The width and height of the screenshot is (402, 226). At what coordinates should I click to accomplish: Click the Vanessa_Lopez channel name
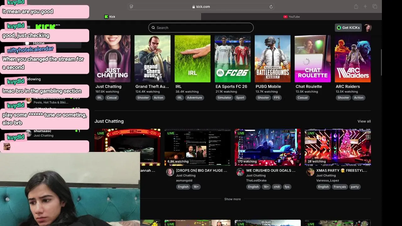coord(328,180)
